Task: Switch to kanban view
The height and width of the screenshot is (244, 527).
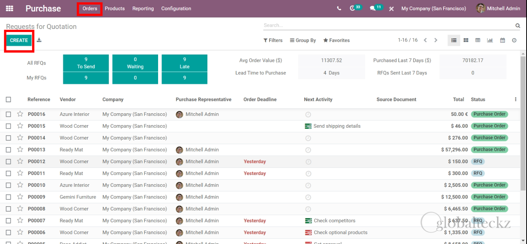Action: [466, 40]
